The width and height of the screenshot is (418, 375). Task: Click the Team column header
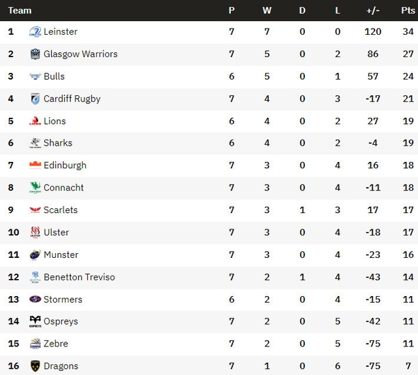[x=20, y=10]
